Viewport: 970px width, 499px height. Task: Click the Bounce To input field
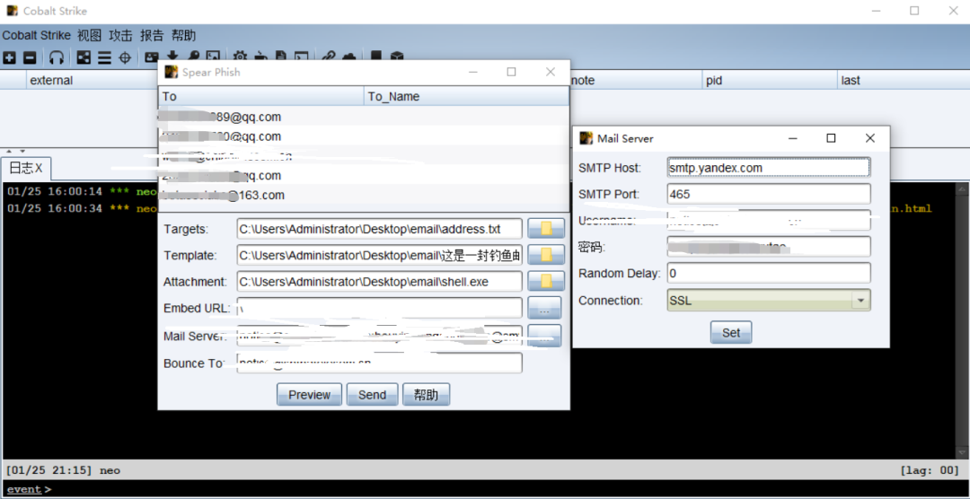click(380, 363)
